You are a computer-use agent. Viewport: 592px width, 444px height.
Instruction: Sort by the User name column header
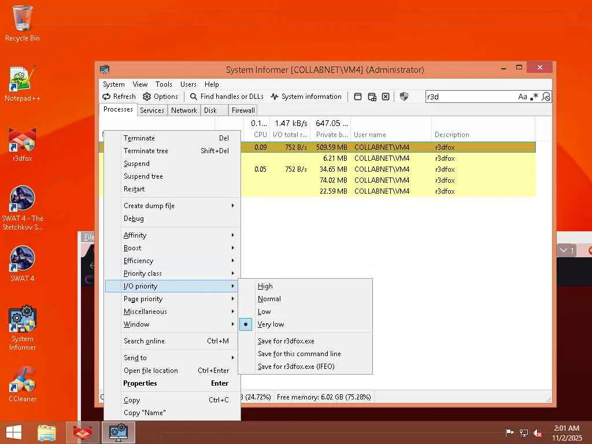click(x=391, y=129)
